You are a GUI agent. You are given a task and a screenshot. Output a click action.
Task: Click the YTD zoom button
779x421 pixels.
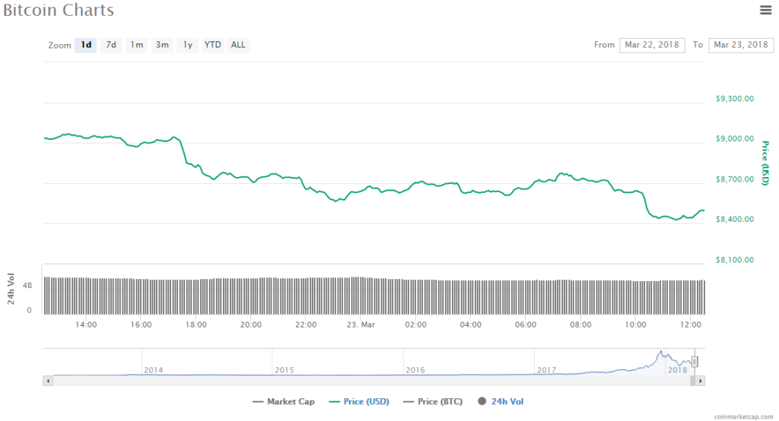212,45
